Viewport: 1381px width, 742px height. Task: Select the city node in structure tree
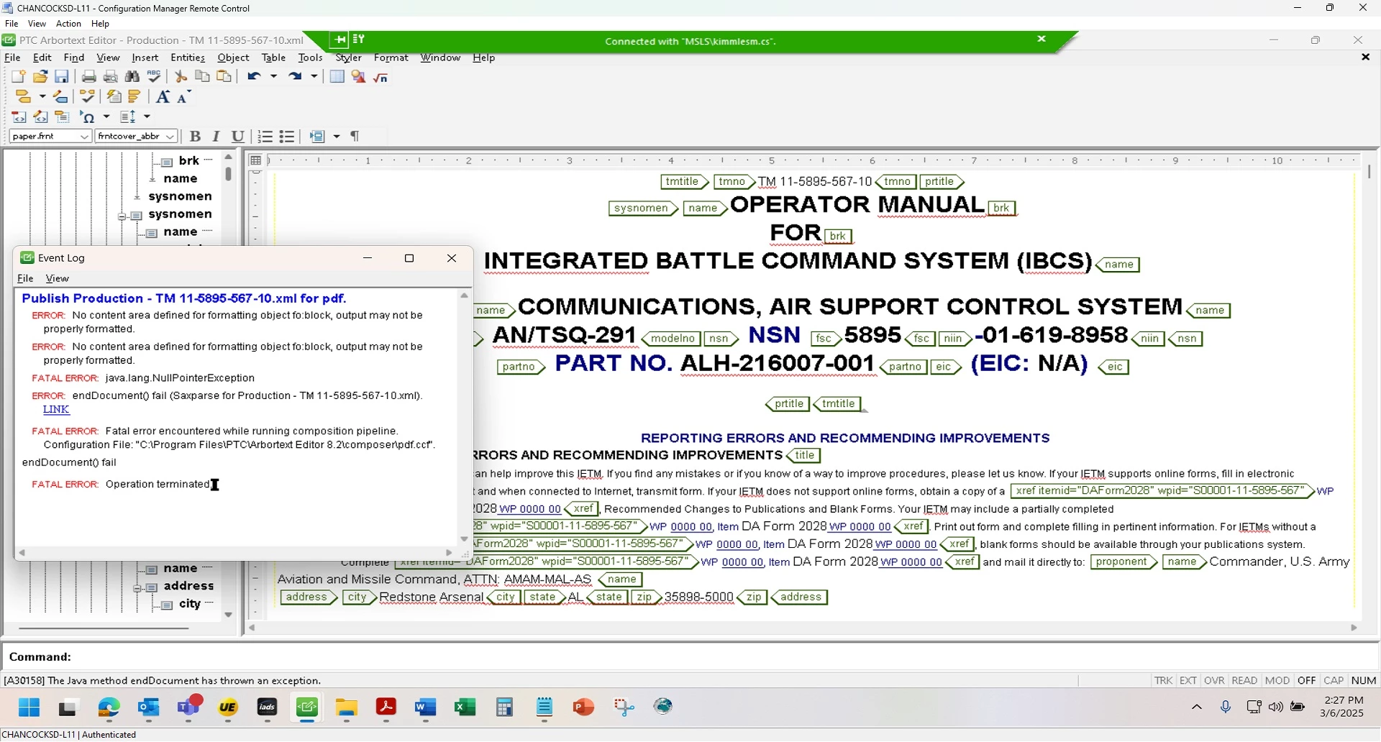click(189, 605)
